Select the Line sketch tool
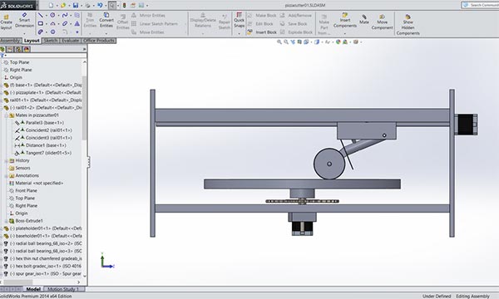 coord(41,15)
